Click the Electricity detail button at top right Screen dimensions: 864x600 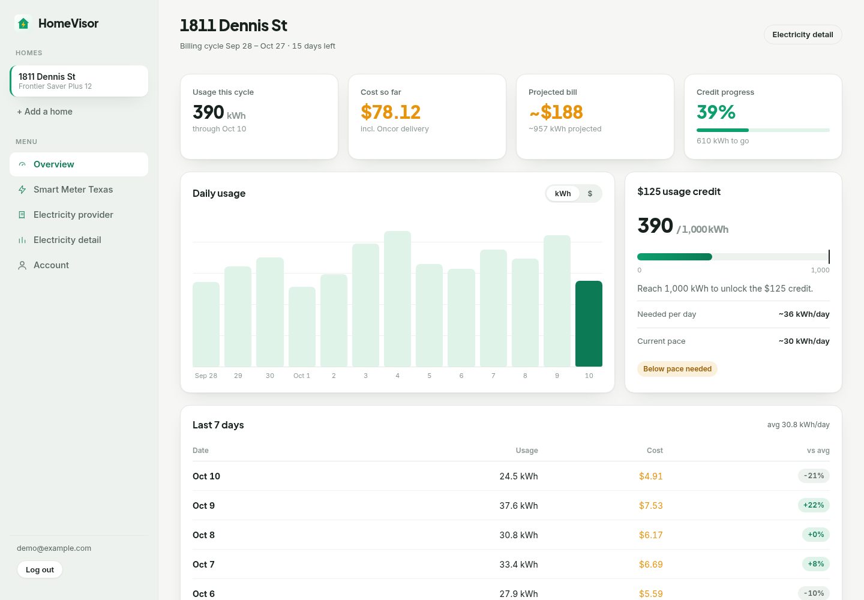[x=803, y=35]
